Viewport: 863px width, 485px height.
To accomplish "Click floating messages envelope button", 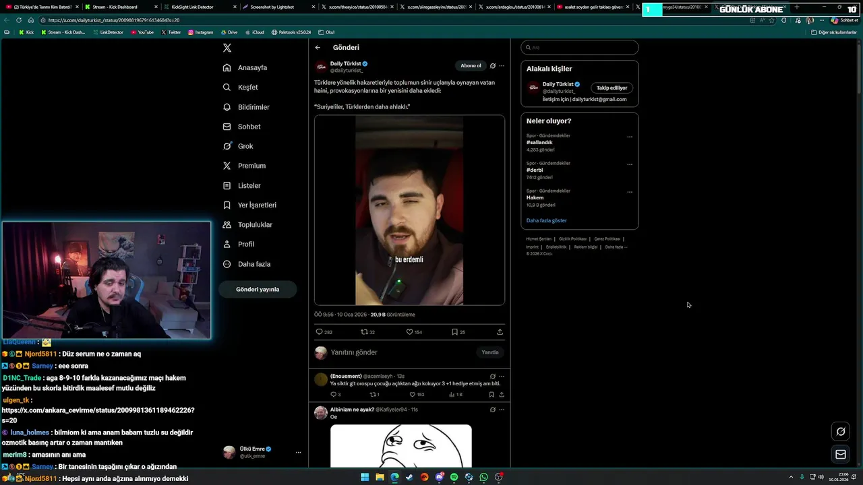I will [x=841, y=455].
